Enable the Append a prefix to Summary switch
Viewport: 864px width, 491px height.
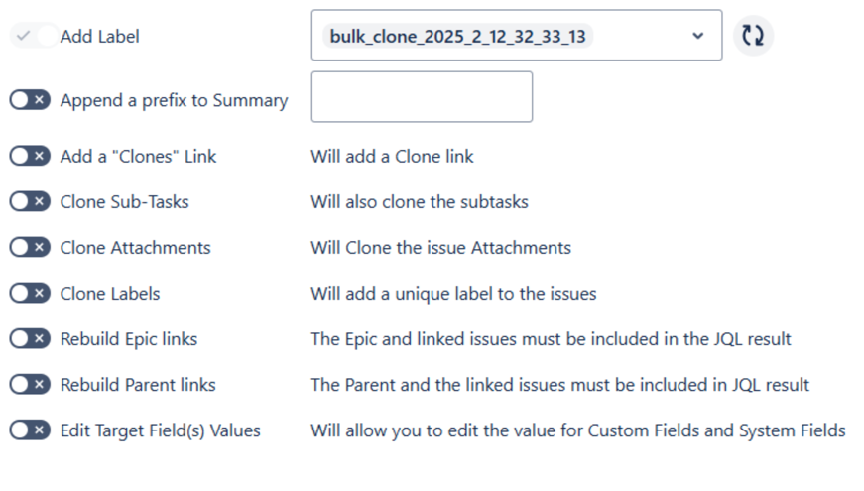(x=29, y=100)
